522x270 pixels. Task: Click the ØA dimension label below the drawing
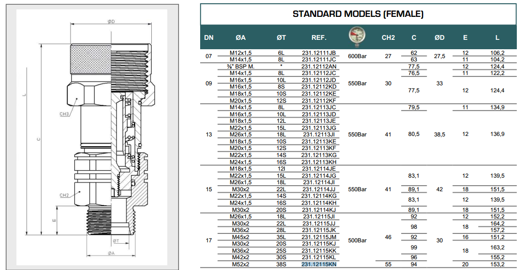[x=111, y=254]
